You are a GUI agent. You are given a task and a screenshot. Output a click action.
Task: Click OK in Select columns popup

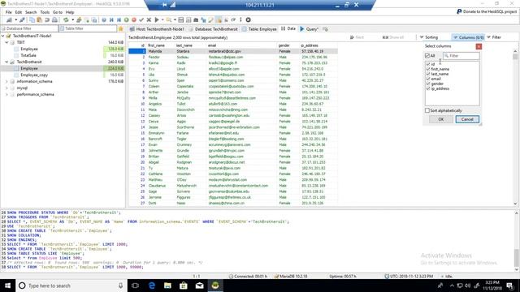[440, 119]
